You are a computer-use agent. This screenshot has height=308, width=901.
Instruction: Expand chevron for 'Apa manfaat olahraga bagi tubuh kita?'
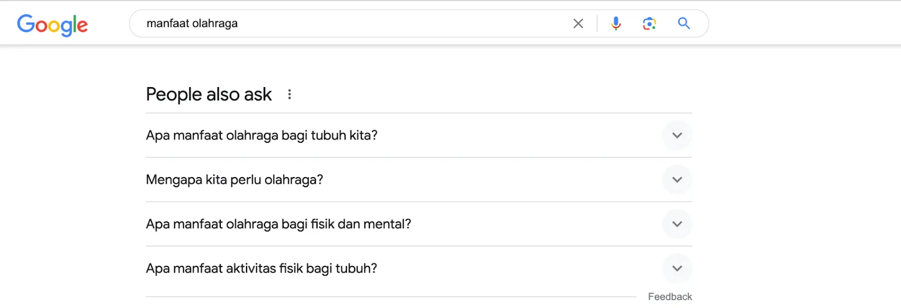pyautogui.click(x=677, y=135)
